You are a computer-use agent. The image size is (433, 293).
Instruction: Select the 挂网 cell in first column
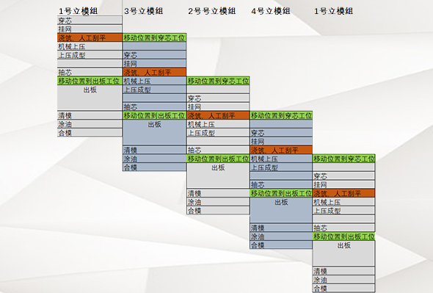pos(90,29)
